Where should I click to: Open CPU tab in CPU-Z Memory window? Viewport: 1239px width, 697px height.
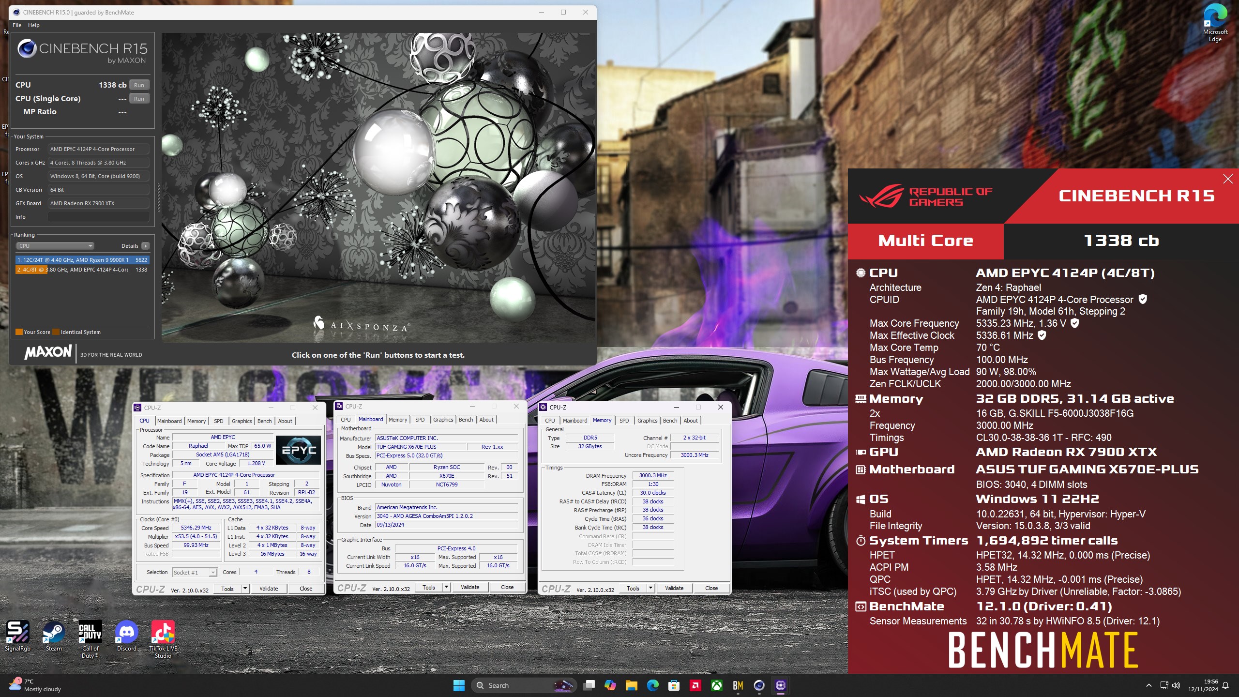tap(550, 421)
